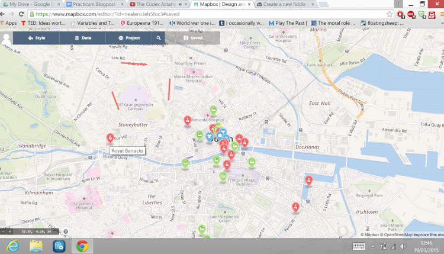Screen dimensions: 444x254
Task: Open the question mark help icon
Action: [66, 232]
